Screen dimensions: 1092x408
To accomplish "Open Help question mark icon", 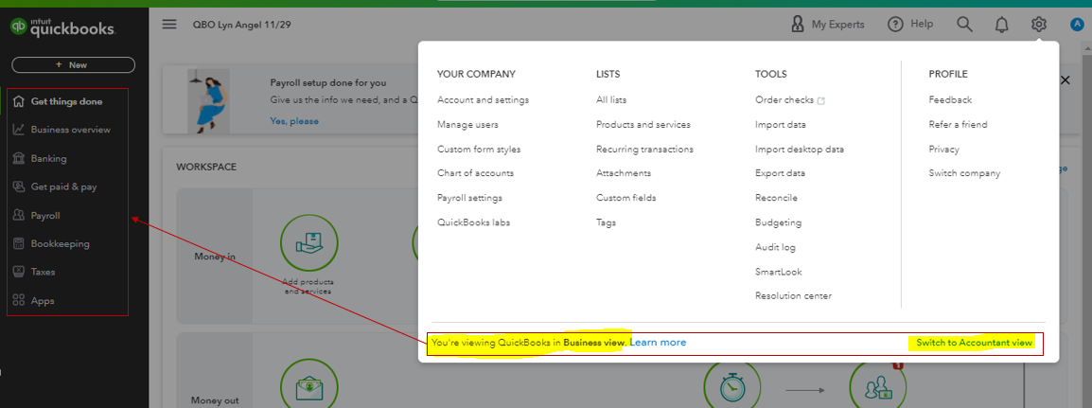I will (x=895, y=25).
